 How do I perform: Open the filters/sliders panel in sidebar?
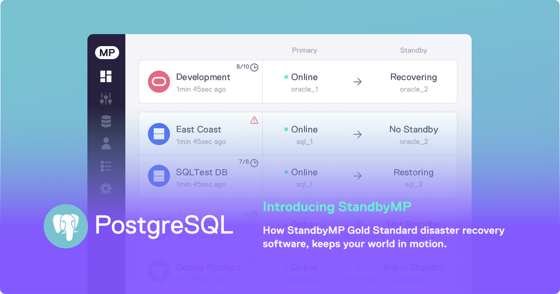pos(106,98)
